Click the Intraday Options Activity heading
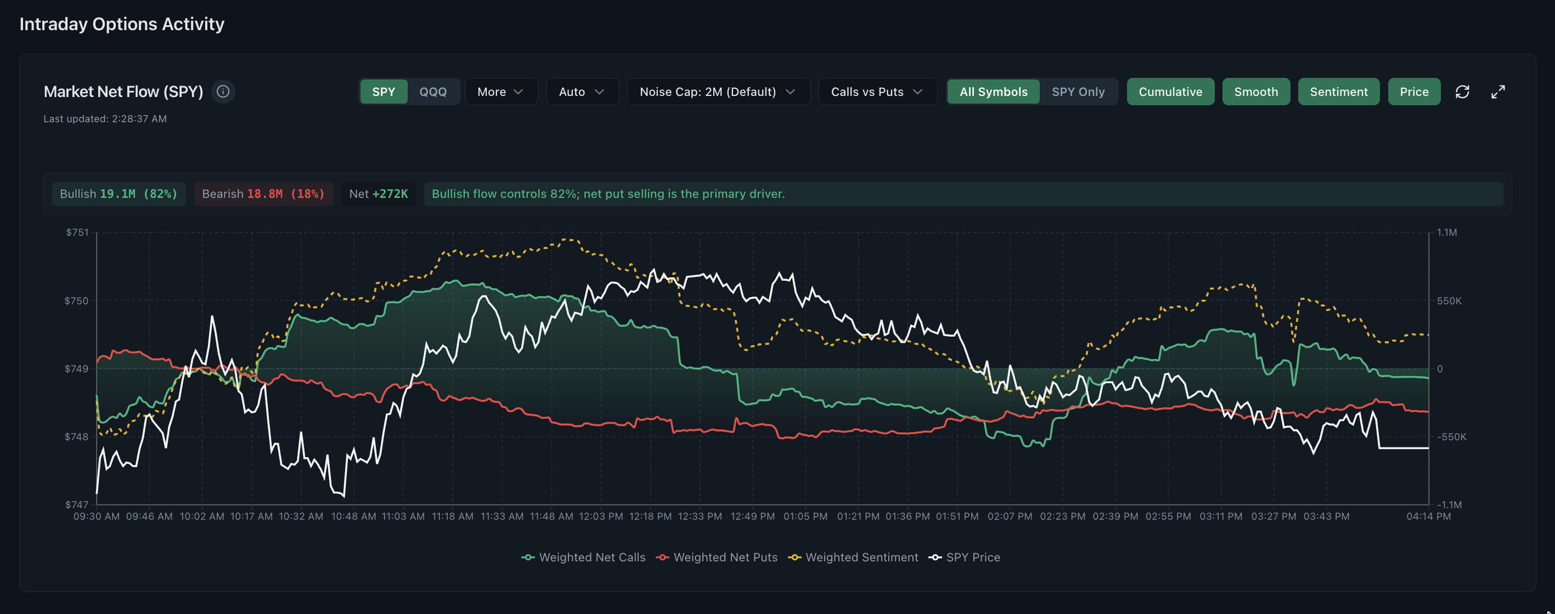 point(122,24)
